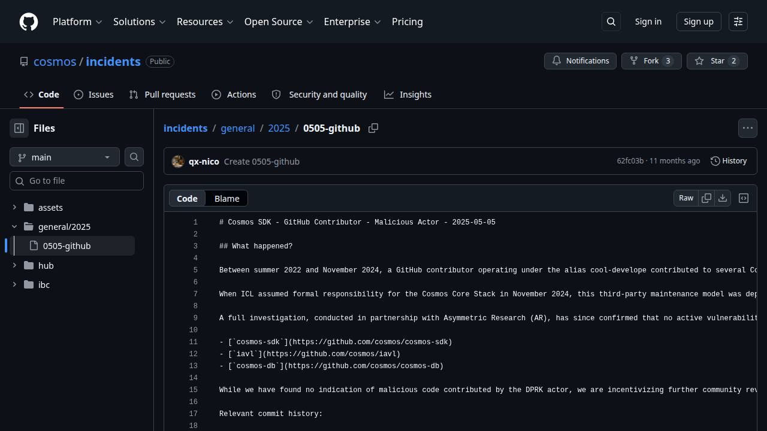Download the raw file icon
767x431 pixels.
(723, 198)
